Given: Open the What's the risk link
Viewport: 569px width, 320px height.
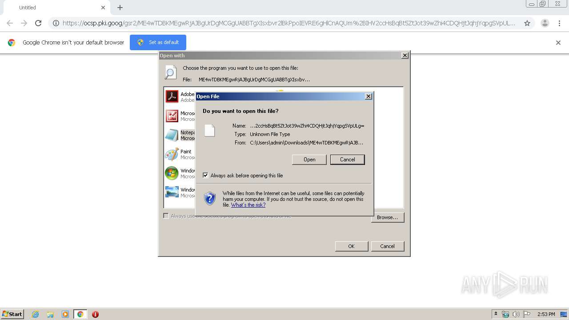Looking at the screenshot, I should click(248, 205).
